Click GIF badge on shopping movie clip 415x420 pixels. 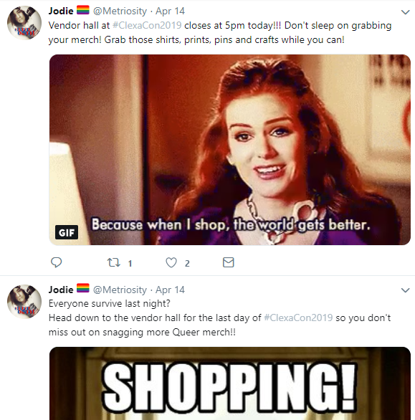tap(67, 232)
